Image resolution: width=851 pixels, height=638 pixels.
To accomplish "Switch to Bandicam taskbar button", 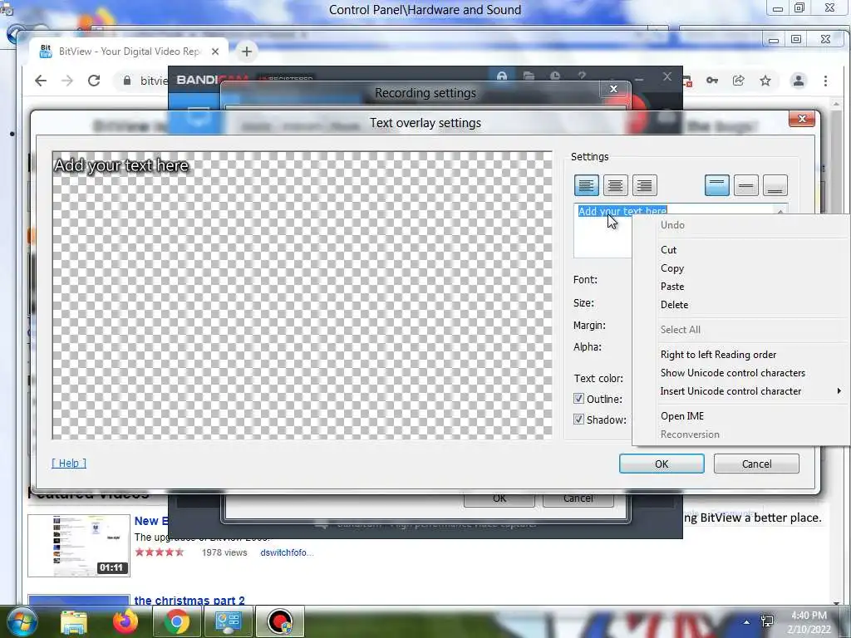I will pos(280,621).
